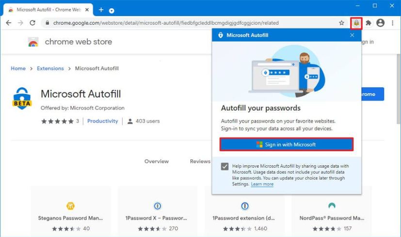Open Chrome's three-dot menu
401x237 pixels.
(392, 23)
